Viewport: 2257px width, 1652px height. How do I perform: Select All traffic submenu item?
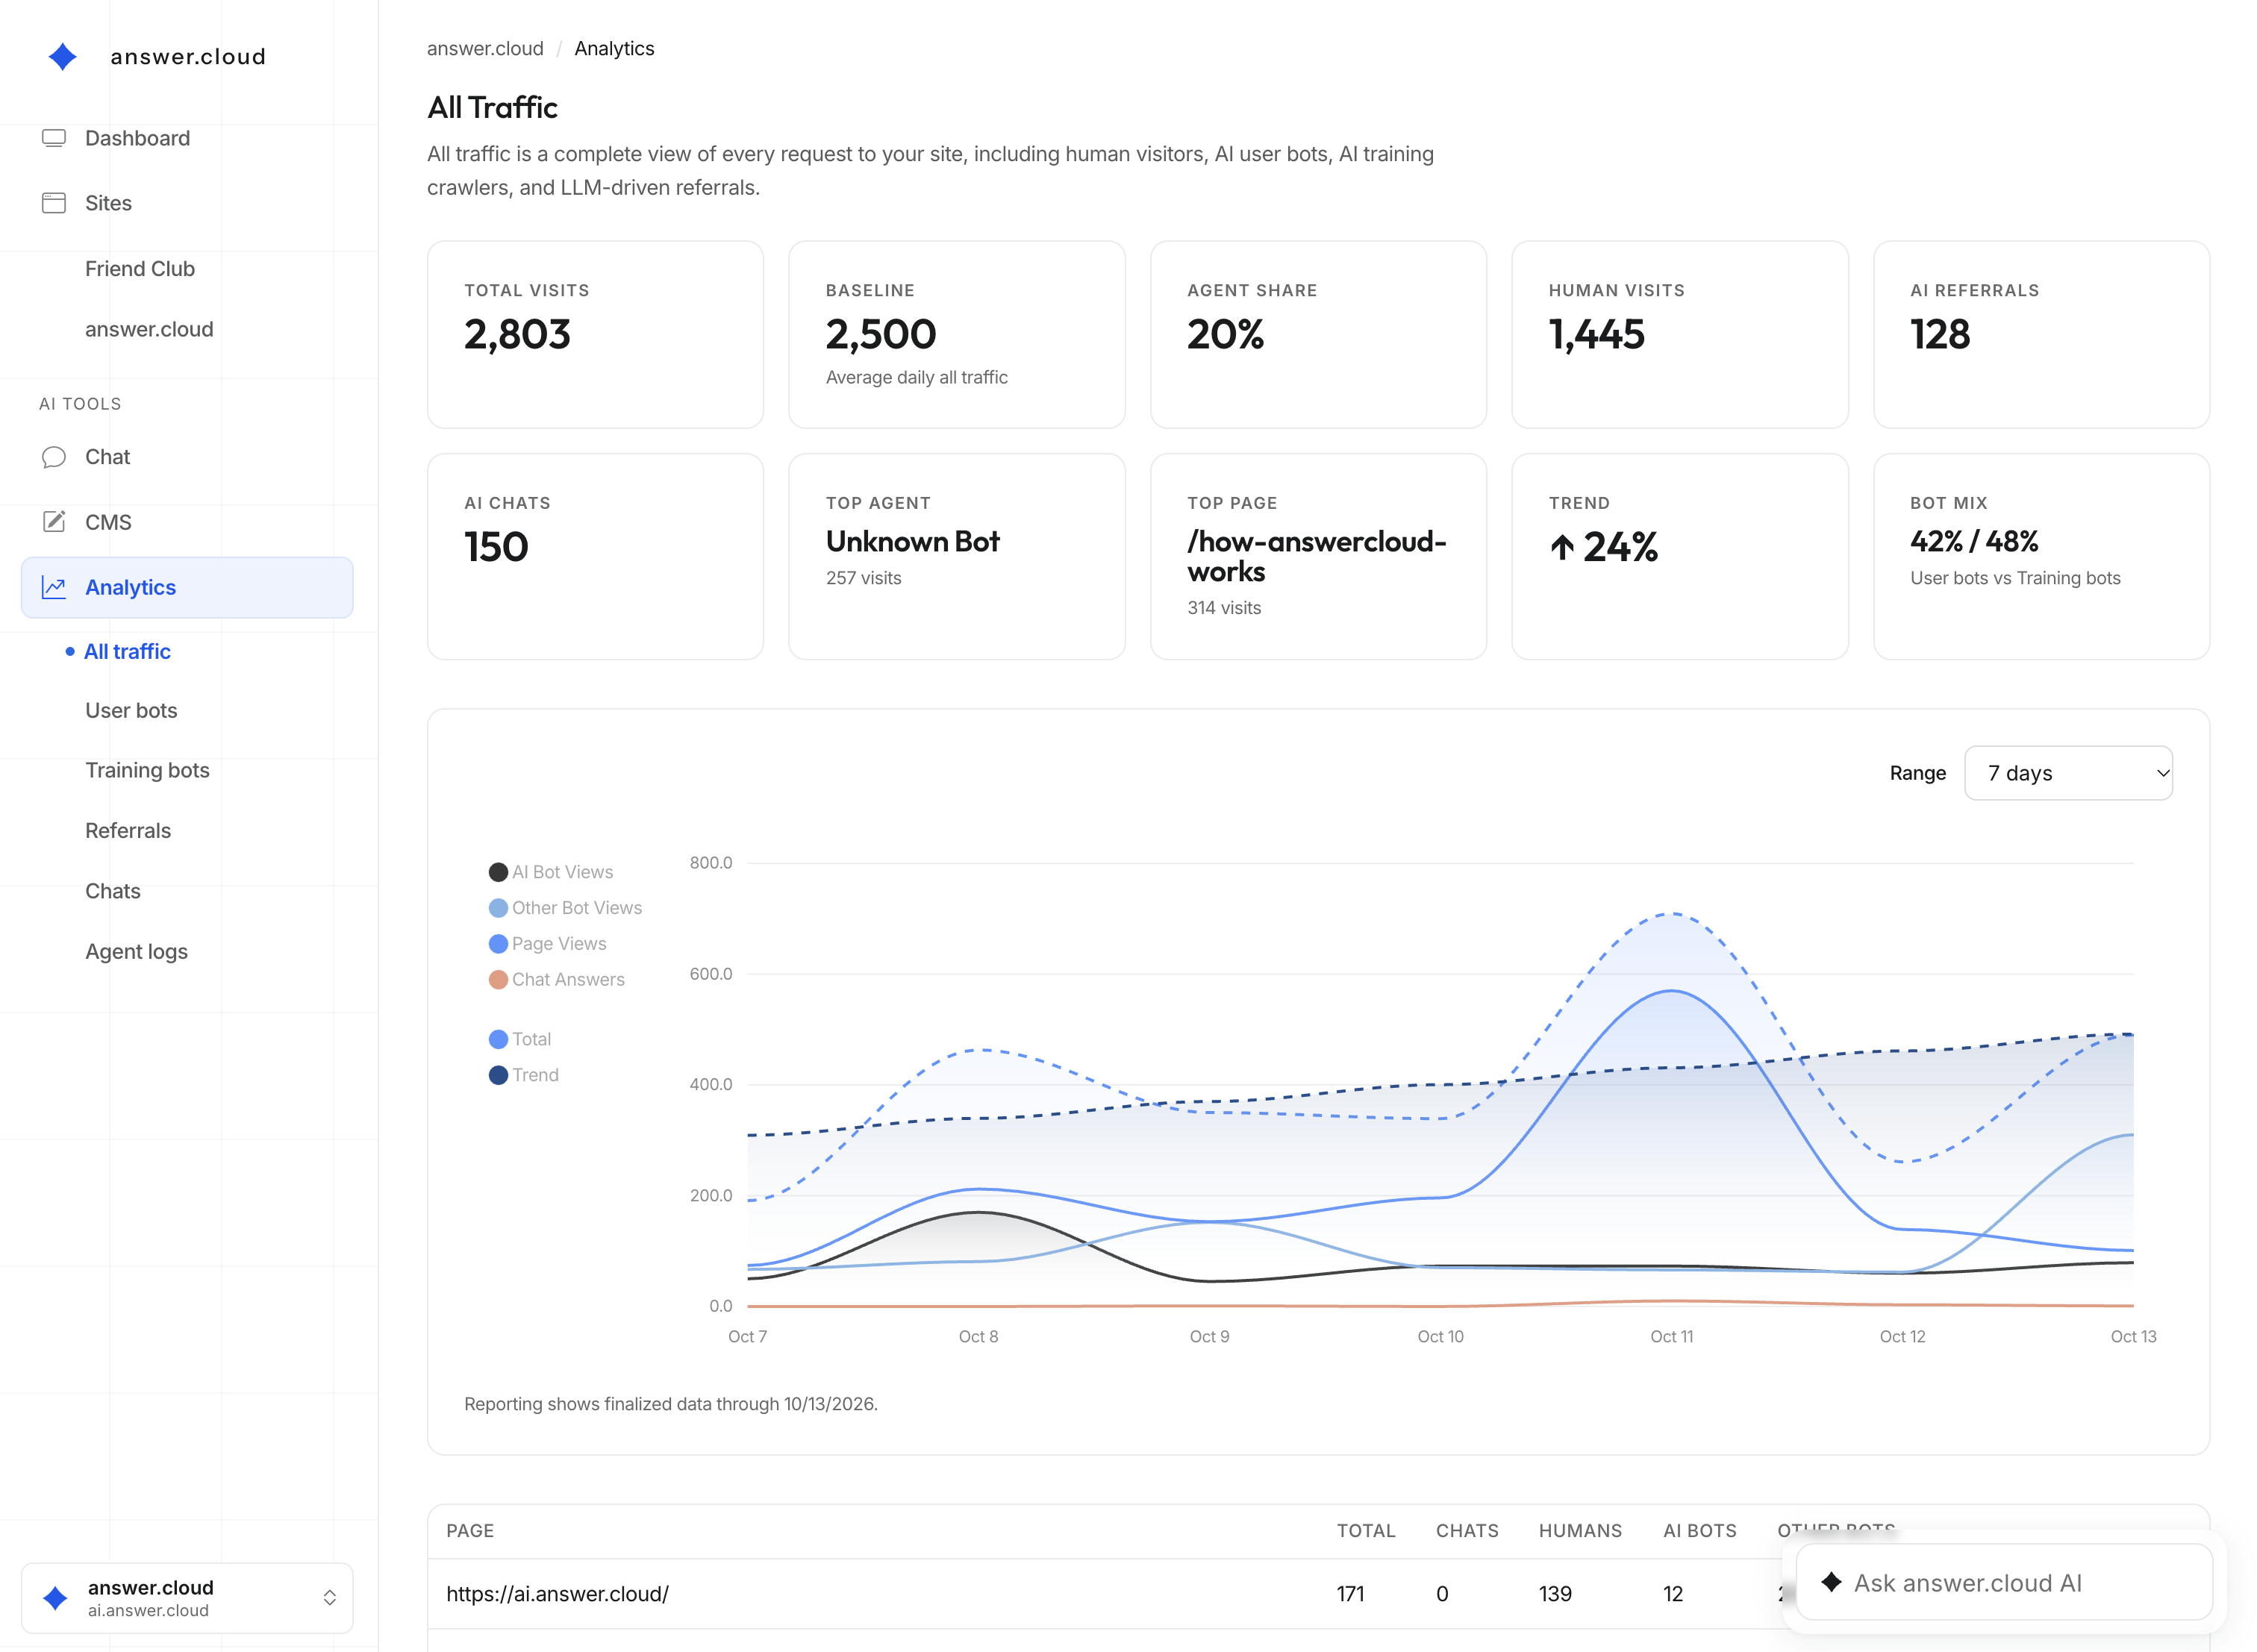coord(127,652)
